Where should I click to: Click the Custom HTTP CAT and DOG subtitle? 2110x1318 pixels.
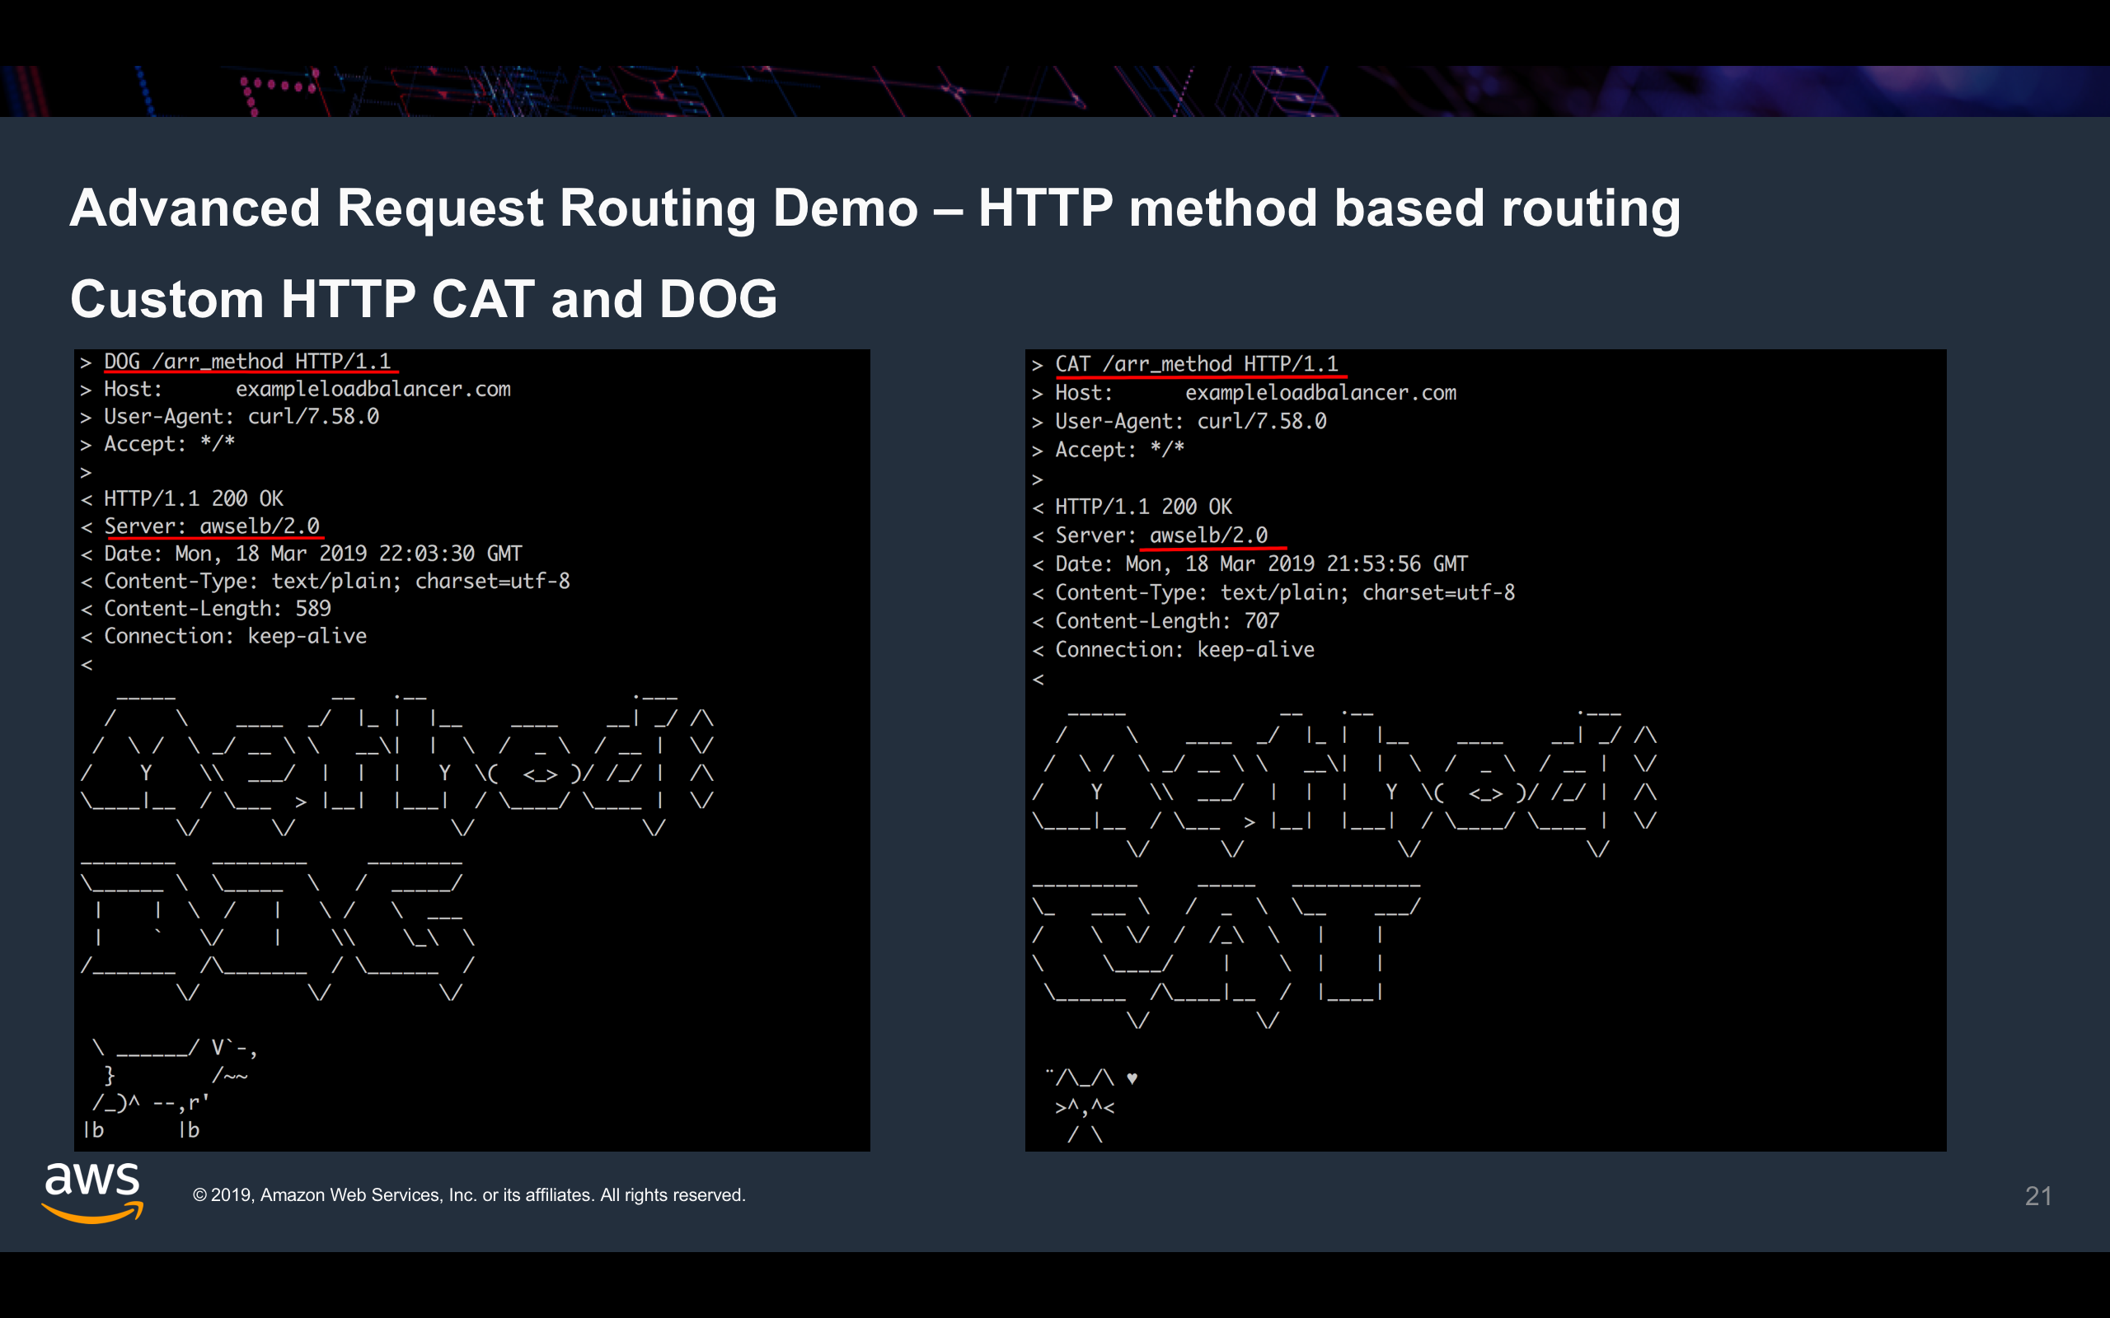[424, 299]
